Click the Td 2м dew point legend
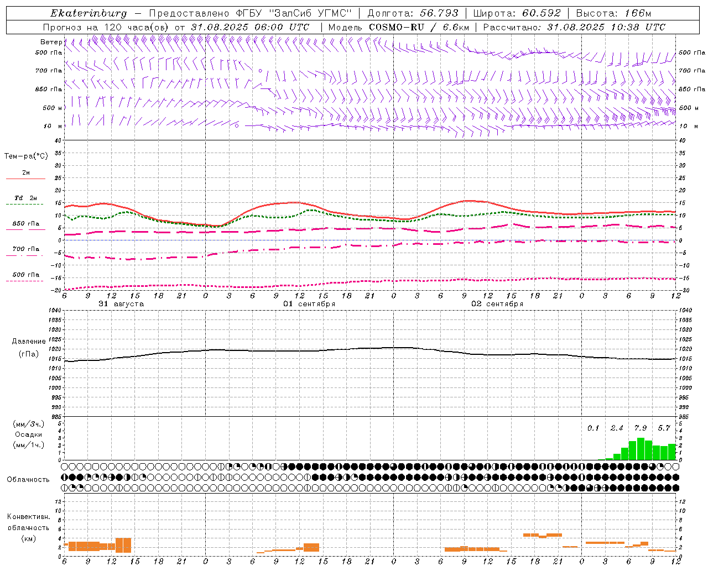Viewport: 708px width, 566px height. (x=26, y=198)
